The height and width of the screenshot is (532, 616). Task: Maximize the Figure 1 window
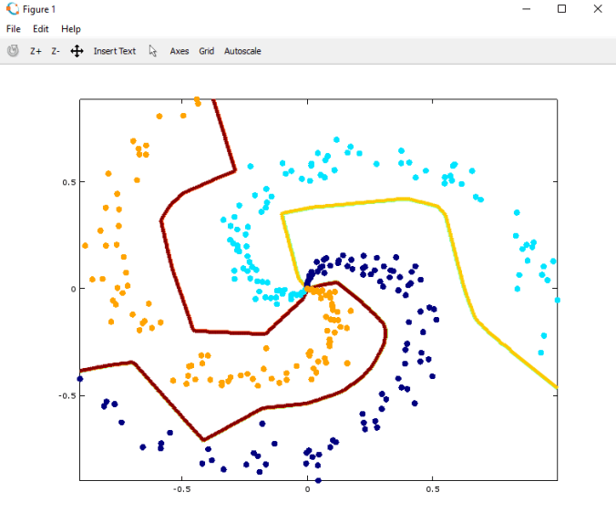(x=561, y=9)
